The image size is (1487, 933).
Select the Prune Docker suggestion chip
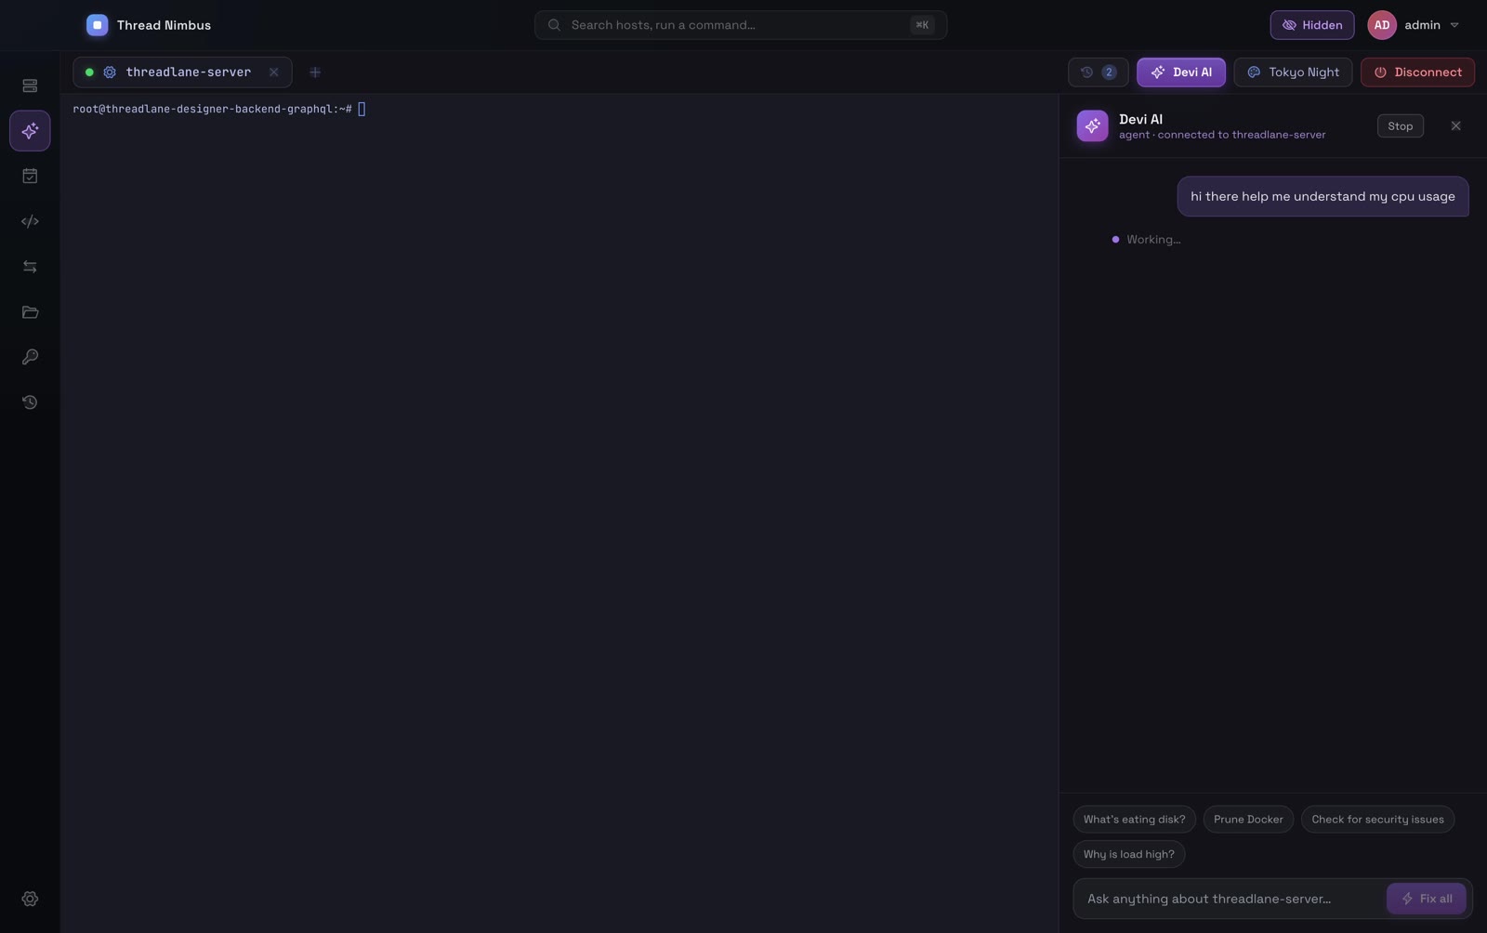tap(1248, 820)
